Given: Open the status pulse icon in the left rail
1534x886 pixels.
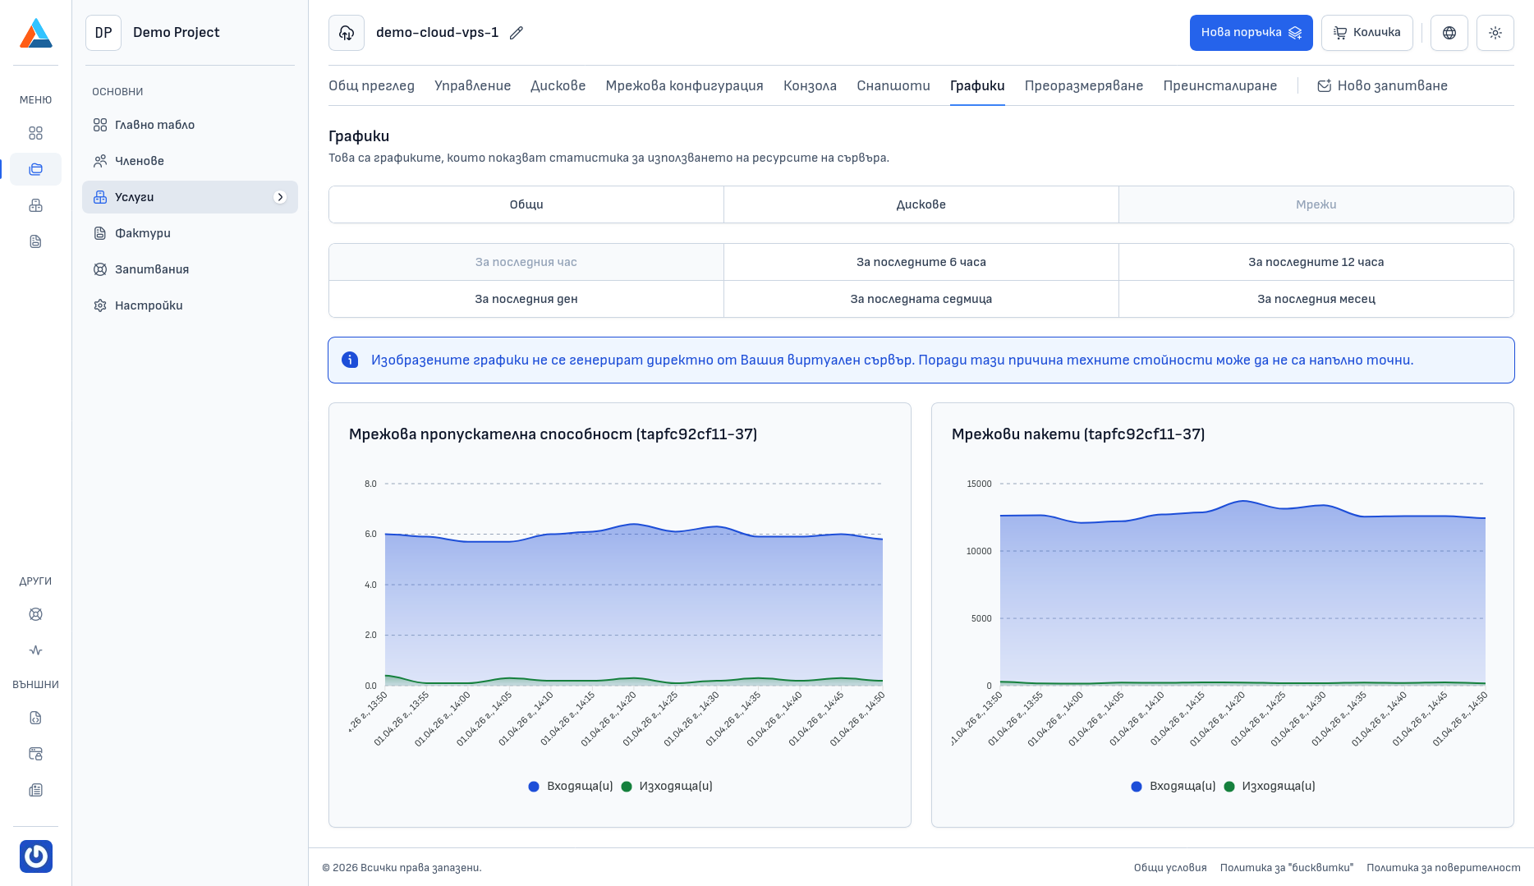Looking at the screenshot, I should pyautogui.click(x=35, y=650).
